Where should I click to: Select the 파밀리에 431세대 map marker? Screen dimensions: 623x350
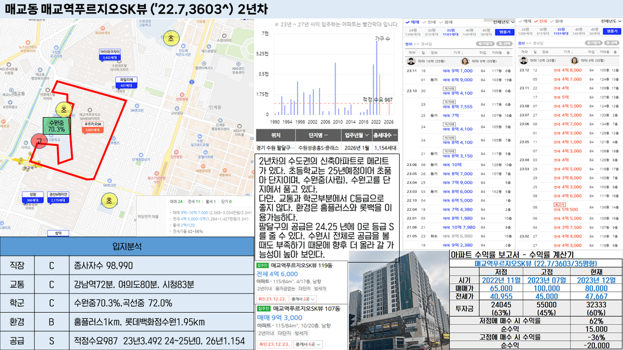tap(126, 82)
